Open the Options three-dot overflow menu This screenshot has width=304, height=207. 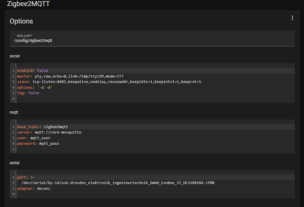tap(292, 18)
